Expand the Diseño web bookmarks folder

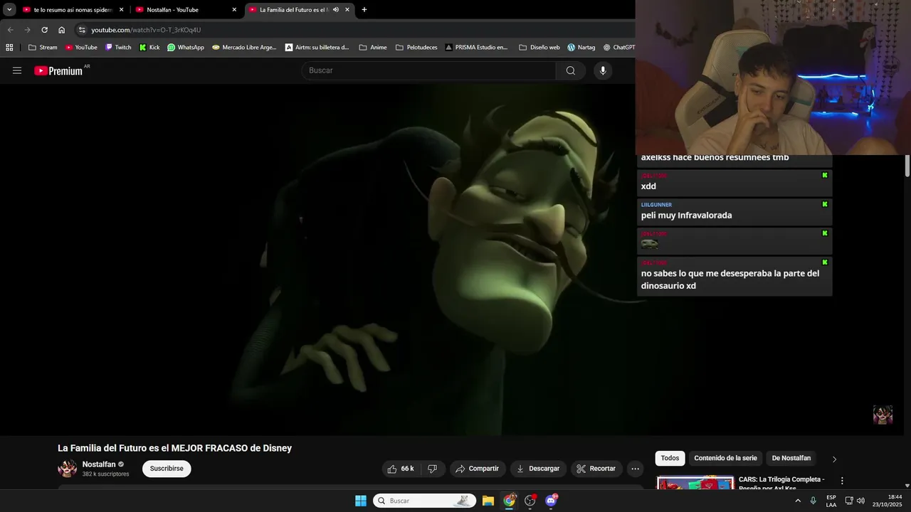click(x=539, y=48)
